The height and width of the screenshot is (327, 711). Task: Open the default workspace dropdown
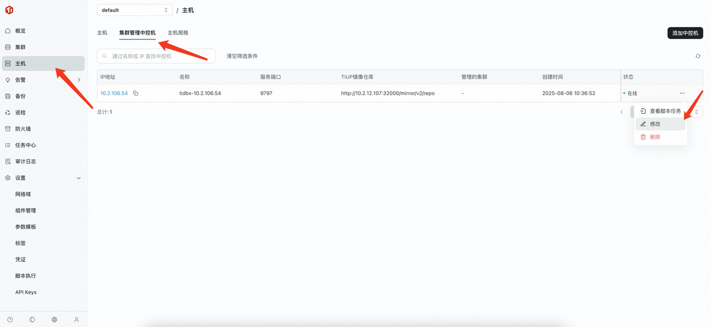(x=134, y=9)
